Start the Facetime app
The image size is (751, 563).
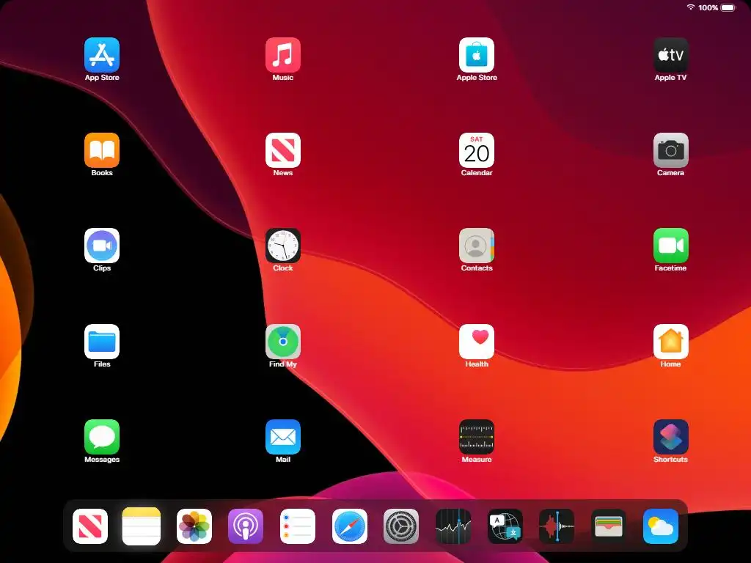click(671, 246)
